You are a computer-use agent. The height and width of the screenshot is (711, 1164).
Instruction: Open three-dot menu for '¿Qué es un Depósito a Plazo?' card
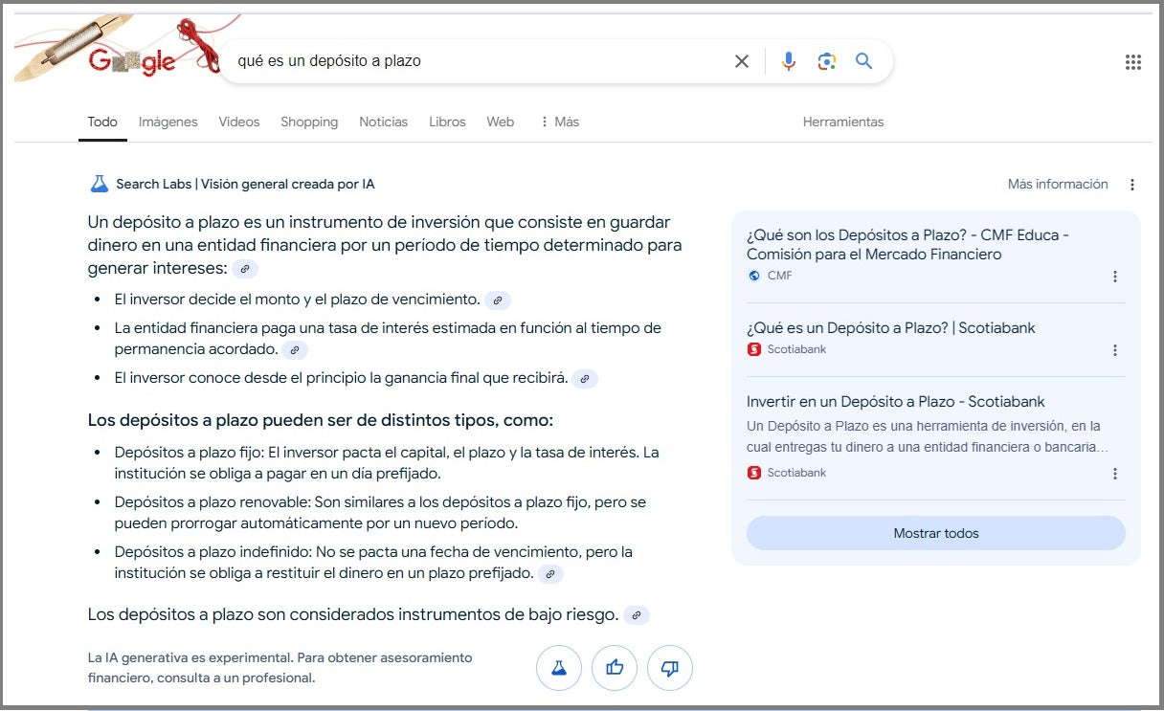click(x=1115, y=350)
